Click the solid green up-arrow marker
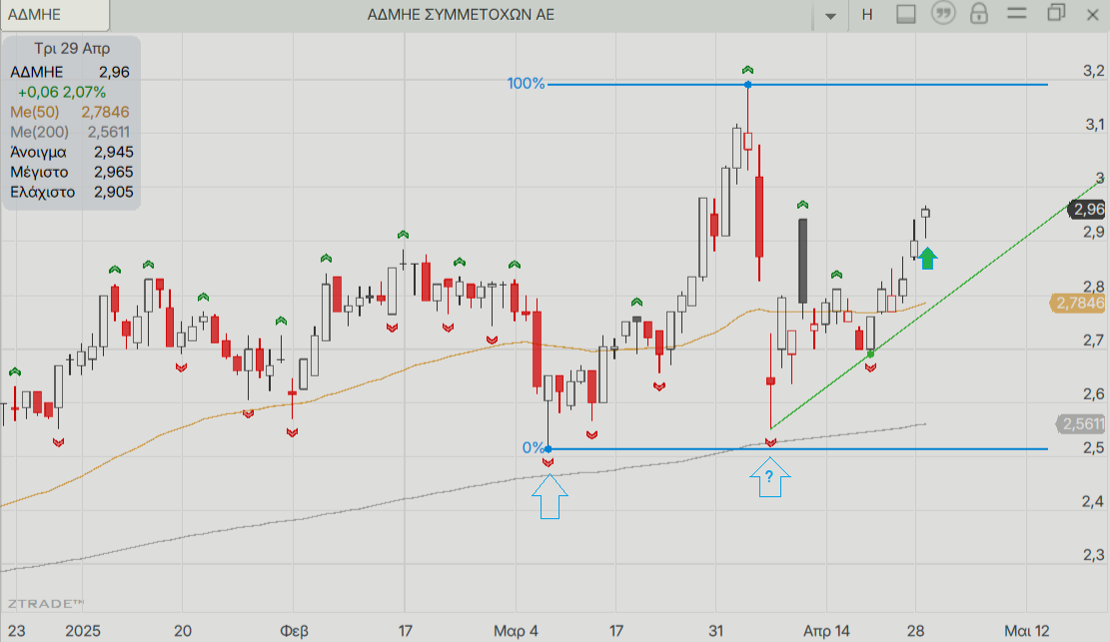 [x=928, y=259]
